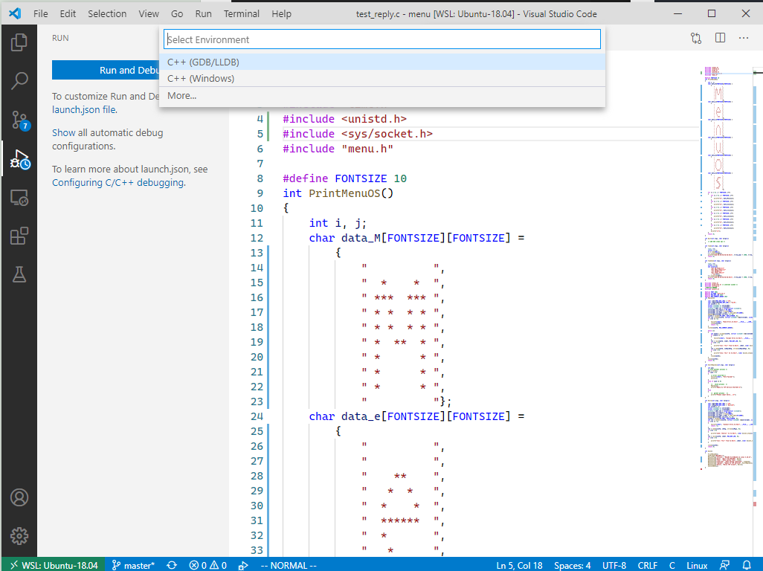Open the Test flask view icon
Viewport: 763px width, 571px height.
click(x=19, y=275)
